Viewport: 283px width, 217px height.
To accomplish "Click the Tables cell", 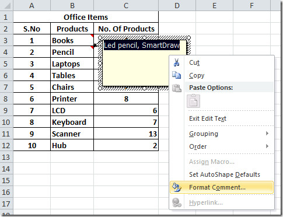I will tap(72, 75).
